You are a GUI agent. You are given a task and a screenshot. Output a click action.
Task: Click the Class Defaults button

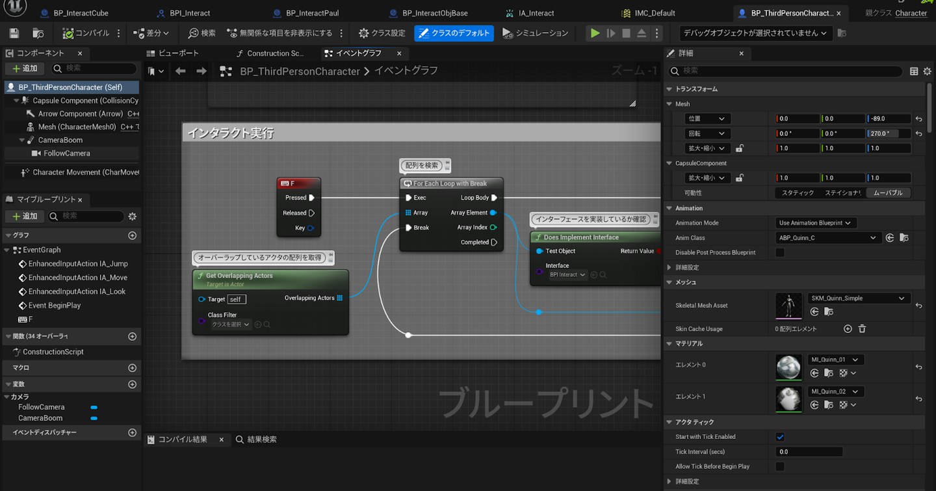pyautogui.click(x=454, y=33)
